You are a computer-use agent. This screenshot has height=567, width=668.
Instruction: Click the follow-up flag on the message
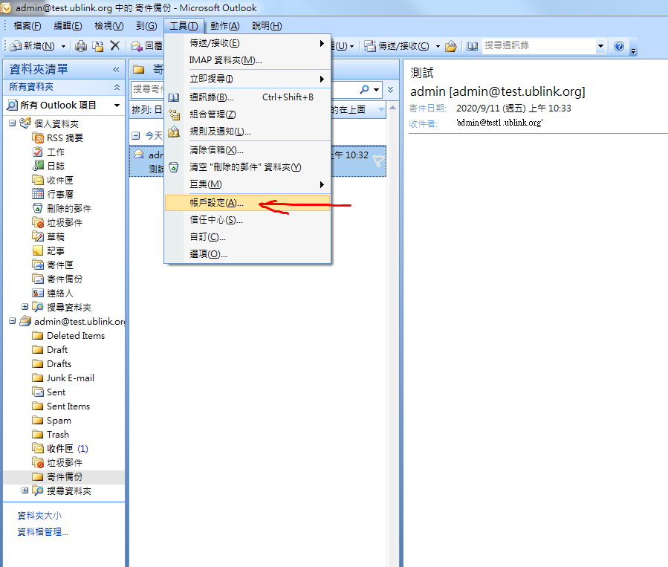point(378,161)
